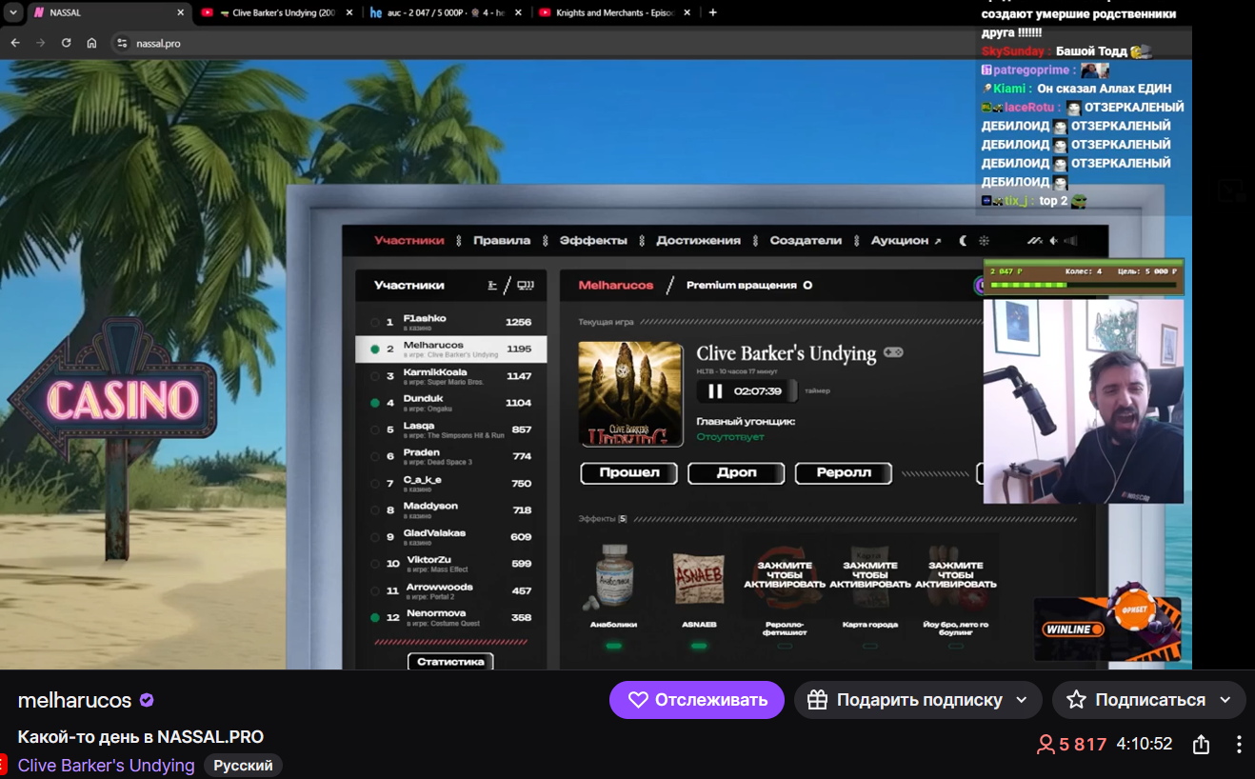
Task: Open the Статистика button
Action: pyautogui.click(x=450, y=662)
